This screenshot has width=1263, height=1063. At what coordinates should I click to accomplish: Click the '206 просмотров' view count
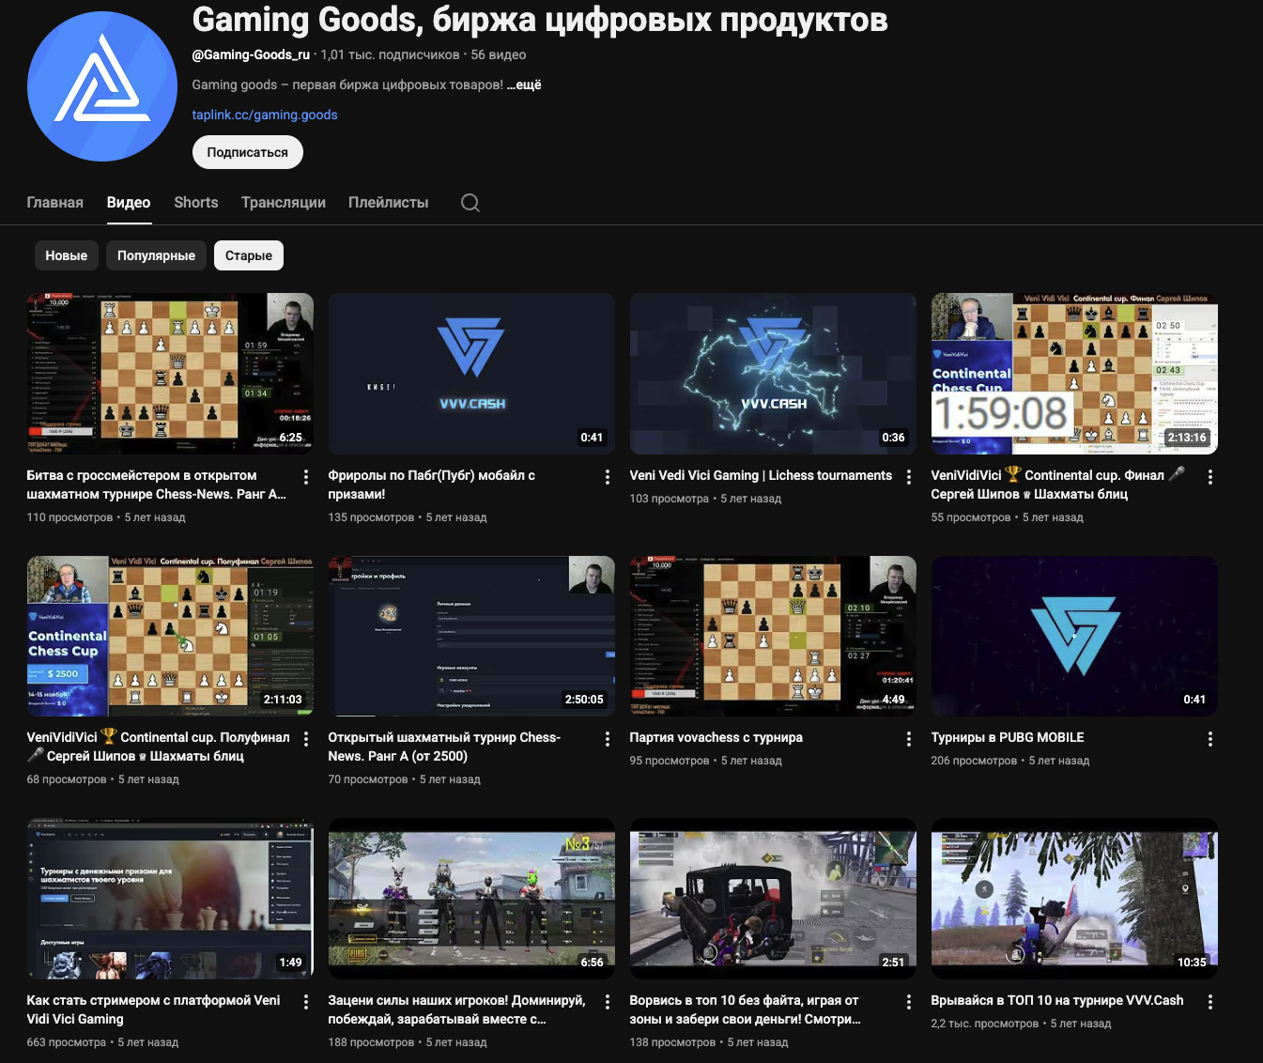(974, 761)
